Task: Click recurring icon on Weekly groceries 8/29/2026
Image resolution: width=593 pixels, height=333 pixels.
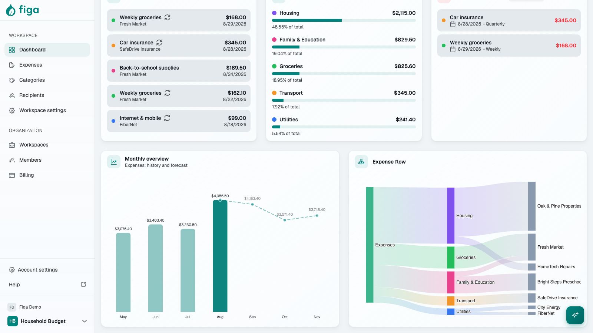Action: click(x=168, y=17)
